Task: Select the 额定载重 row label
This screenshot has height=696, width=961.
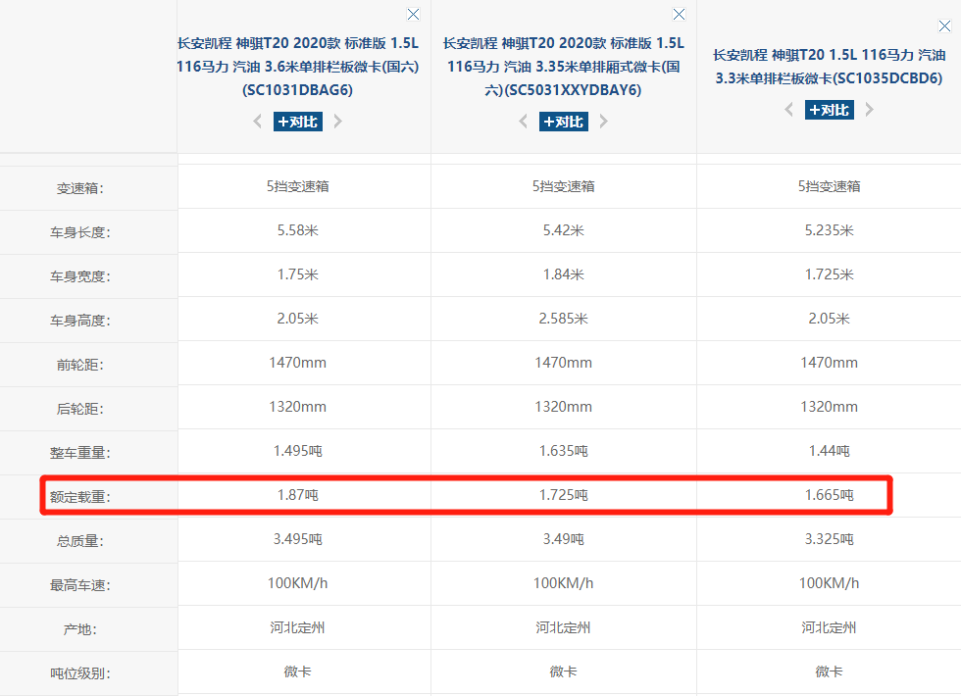Action: [x=80, y=497]
